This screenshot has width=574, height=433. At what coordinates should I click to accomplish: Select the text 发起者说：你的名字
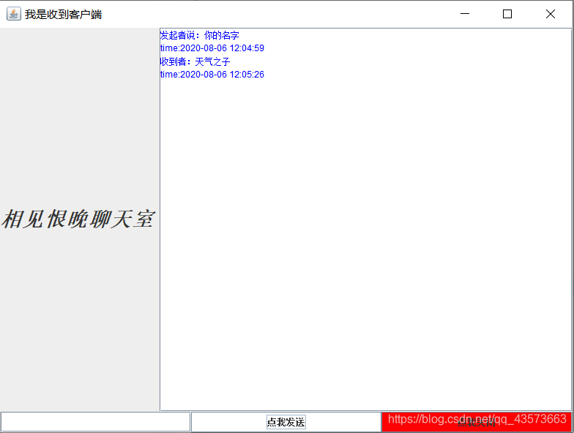(199, 35)
